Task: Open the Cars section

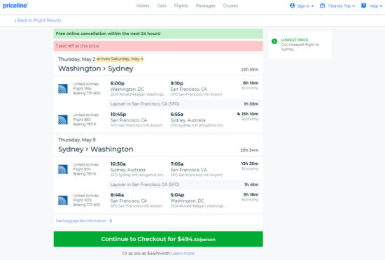Action: [162, 6]
